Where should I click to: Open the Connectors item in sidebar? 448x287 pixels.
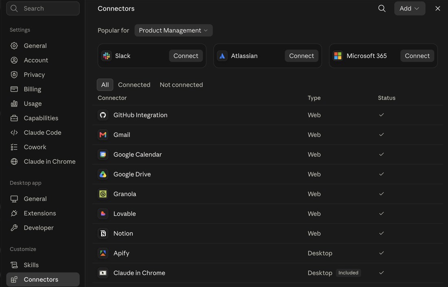pos(43,279)
